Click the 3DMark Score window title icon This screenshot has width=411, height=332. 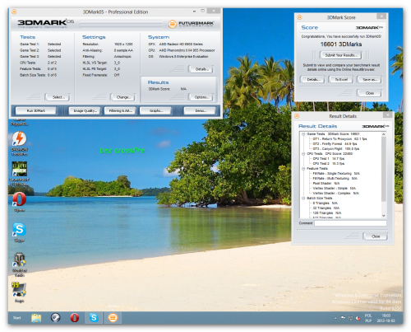click(x=300, y=17)
